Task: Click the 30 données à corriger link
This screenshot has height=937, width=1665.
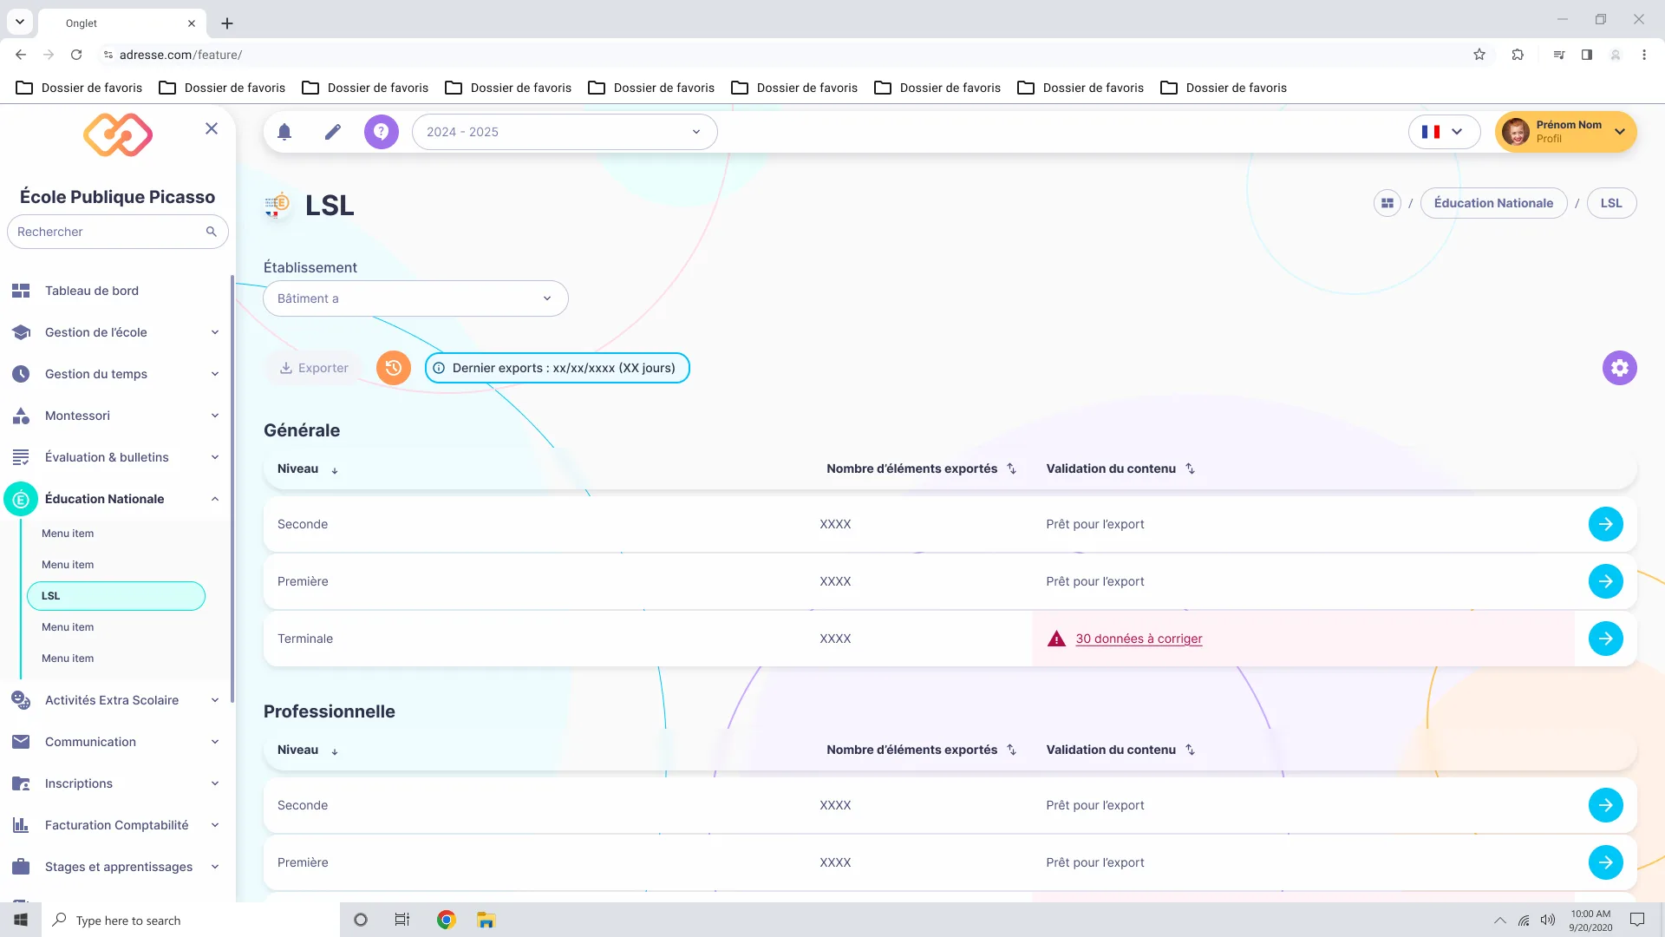Action: point(1139,639)
